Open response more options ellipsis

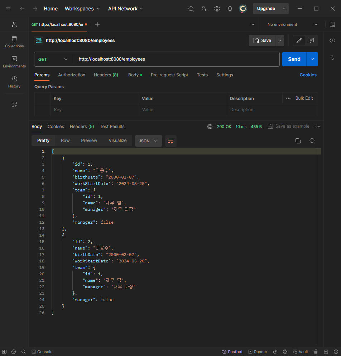point(317,127)
